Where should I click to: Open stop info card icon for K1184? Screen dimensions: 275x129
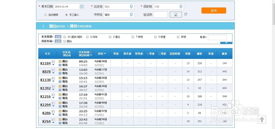(x=53, y=61)
